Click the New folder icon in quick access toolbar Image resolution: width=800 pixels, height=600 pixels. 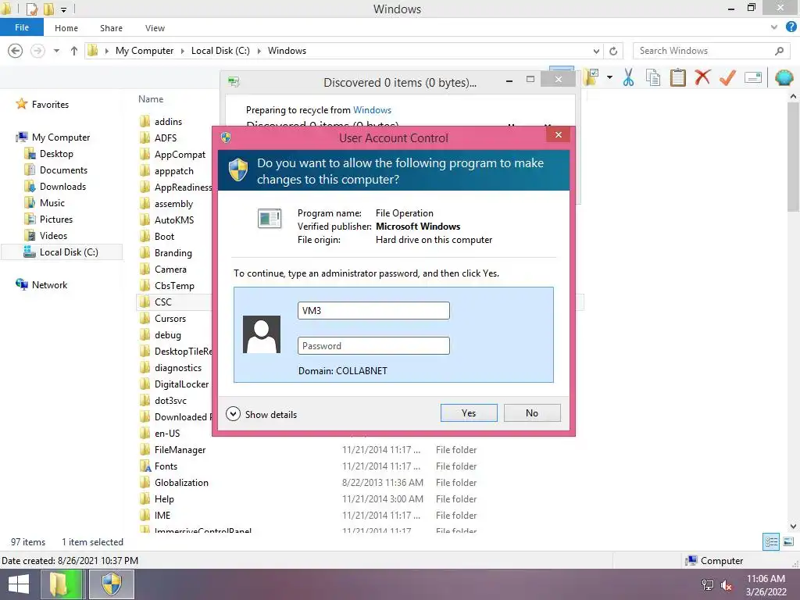click(48, 9)
